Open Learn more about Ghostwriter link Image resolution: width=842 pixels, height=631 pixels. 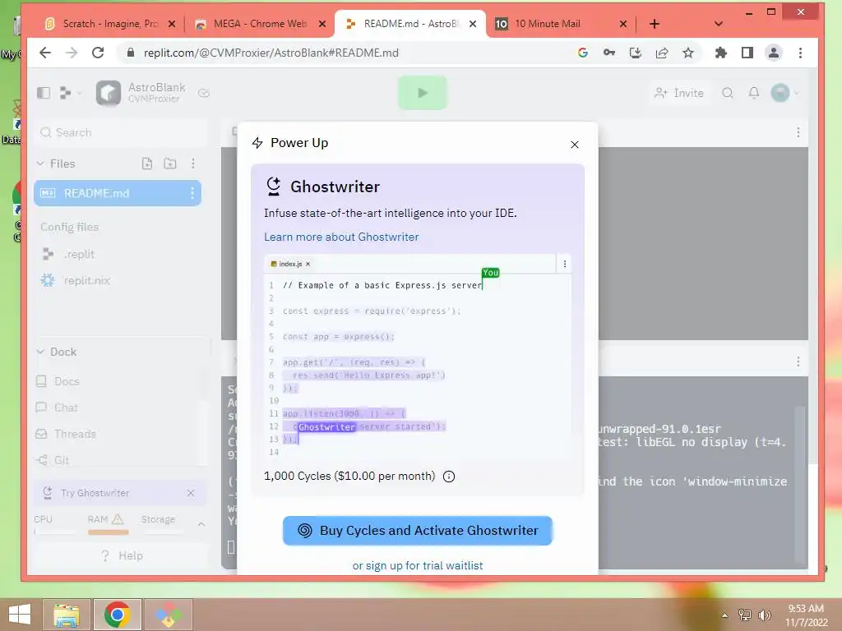(x=341, y=237)
